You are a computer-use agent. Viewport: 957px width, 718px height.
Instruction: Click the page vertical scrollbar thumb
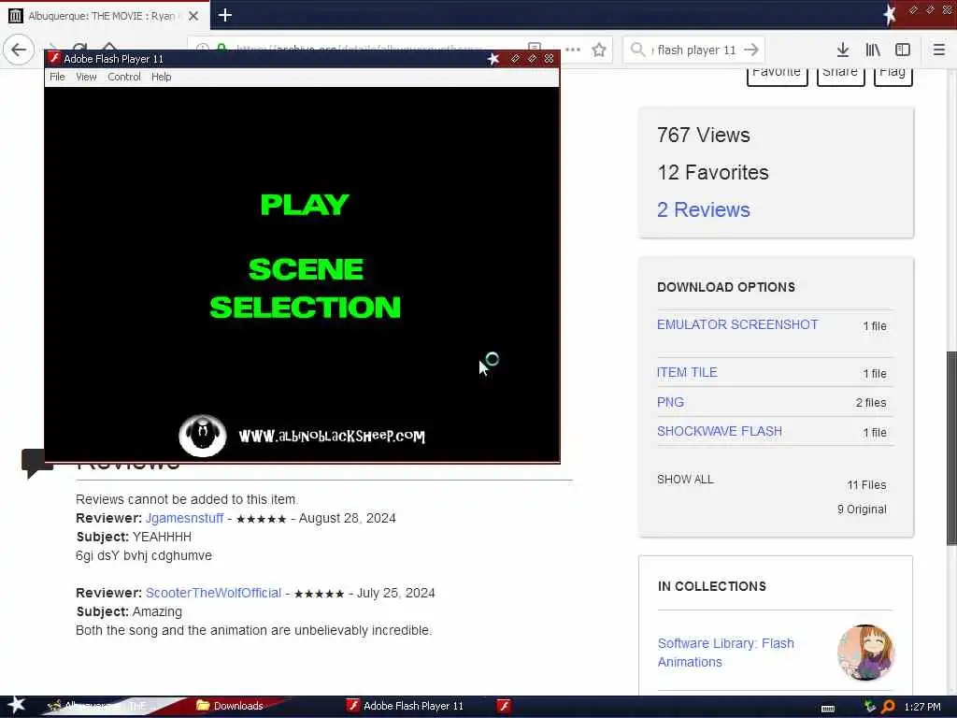pos(951,449)
